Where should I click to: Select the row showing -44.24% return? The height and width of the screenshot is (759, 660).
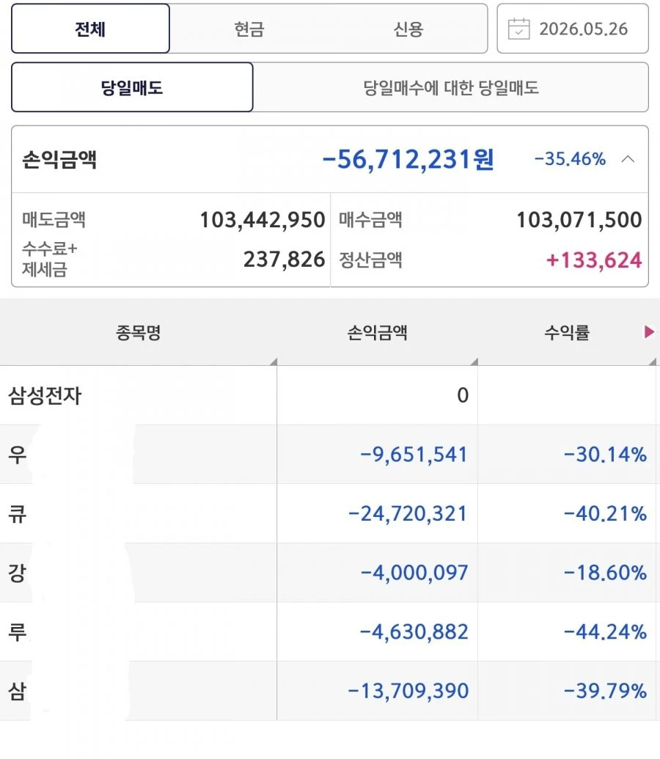(x=330, y=631)
